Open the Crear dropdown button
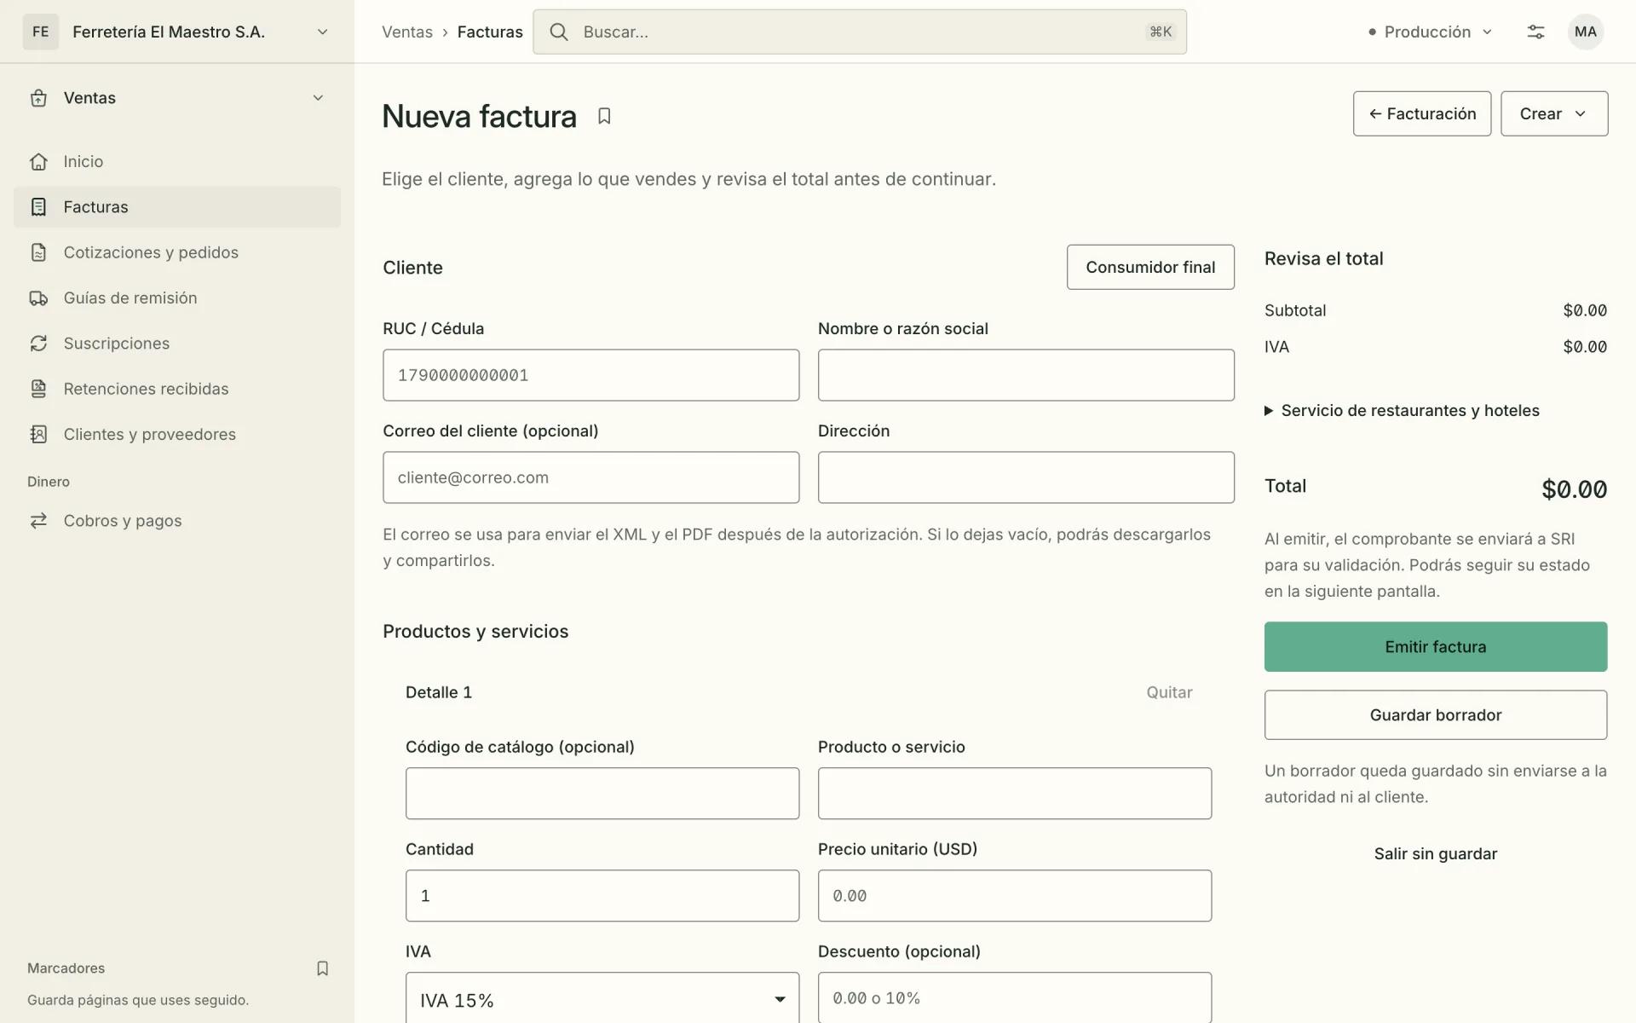Image resolution: width=1636 pixels, height=1023 pixels. 1554,113
